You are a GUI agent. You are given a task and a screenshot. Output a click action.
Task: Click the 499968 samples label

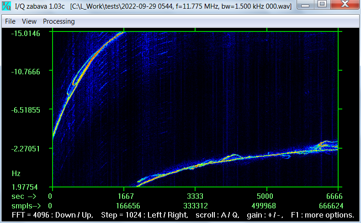264,206
